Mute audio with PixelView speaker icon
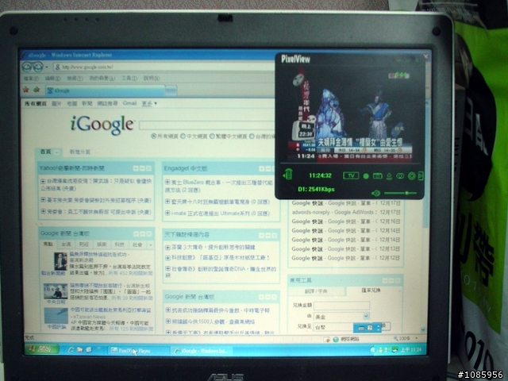This screenshot has width=508, height=381. pyautogui.click(x=375, y=194)
